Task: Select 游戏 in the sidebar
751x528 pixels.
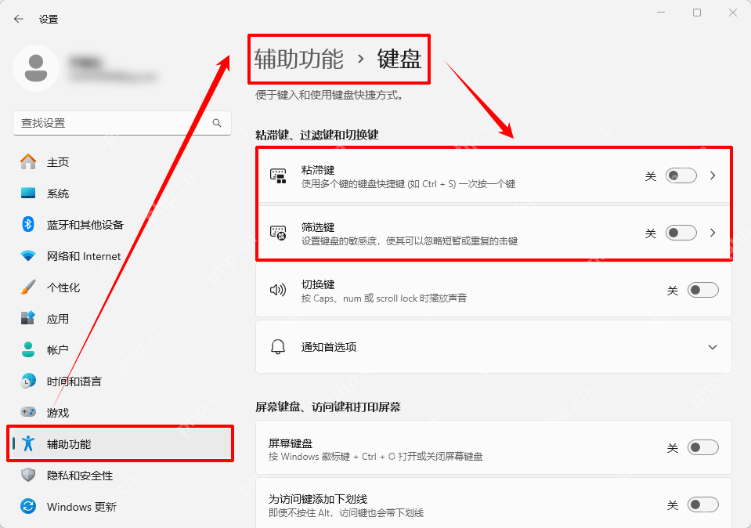Action: [x=122, y=413]
